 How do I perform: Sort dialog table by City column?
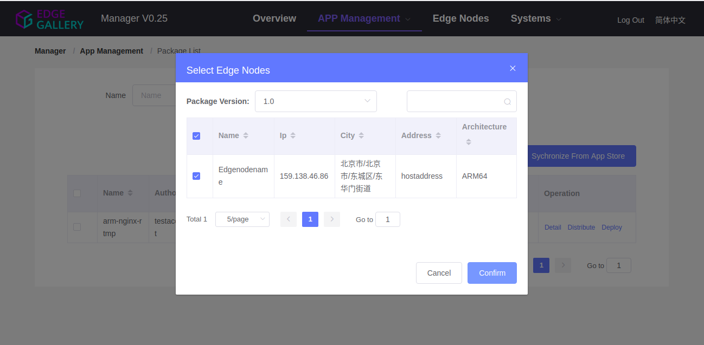coord(361,135)
